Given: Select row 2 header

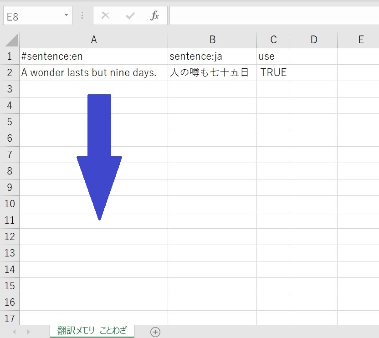Looking at the screenshot, I should [10, 73].
